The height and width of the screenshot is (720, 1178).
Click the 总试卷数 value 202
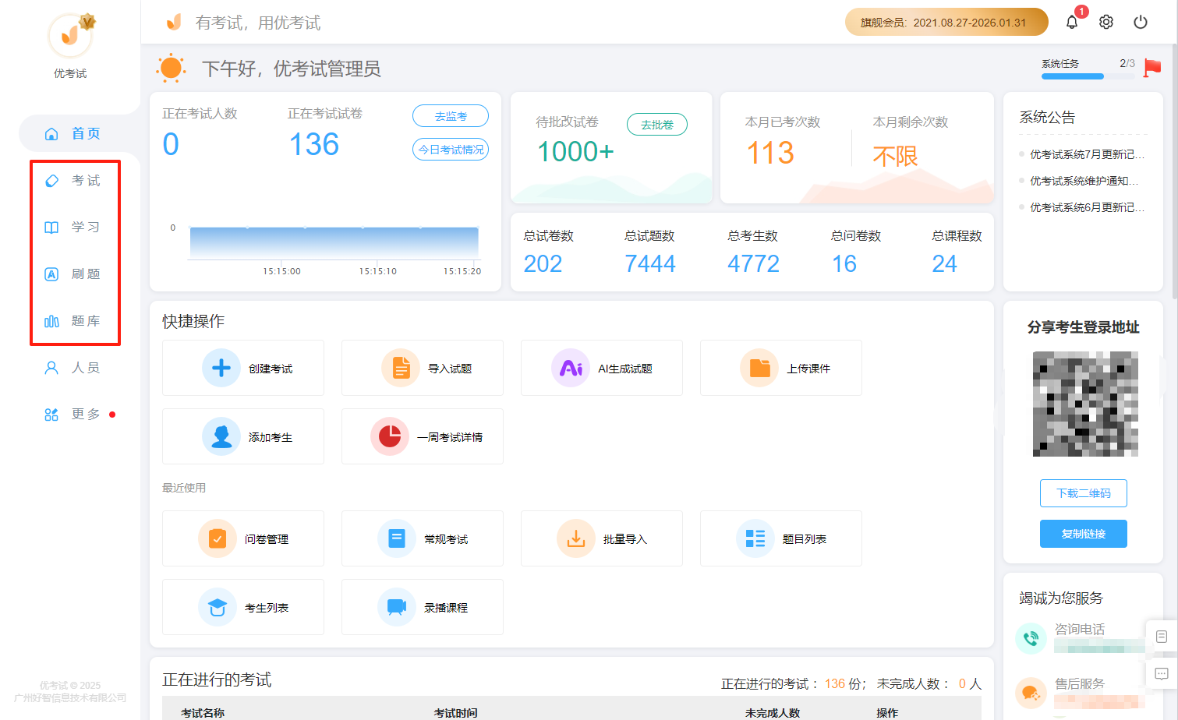tap(543, 264)
